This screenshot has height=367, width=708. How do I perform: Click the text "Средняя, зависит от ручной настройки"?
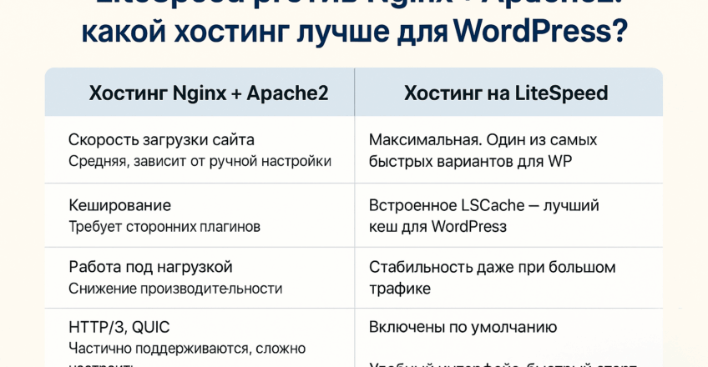point(200,161)
